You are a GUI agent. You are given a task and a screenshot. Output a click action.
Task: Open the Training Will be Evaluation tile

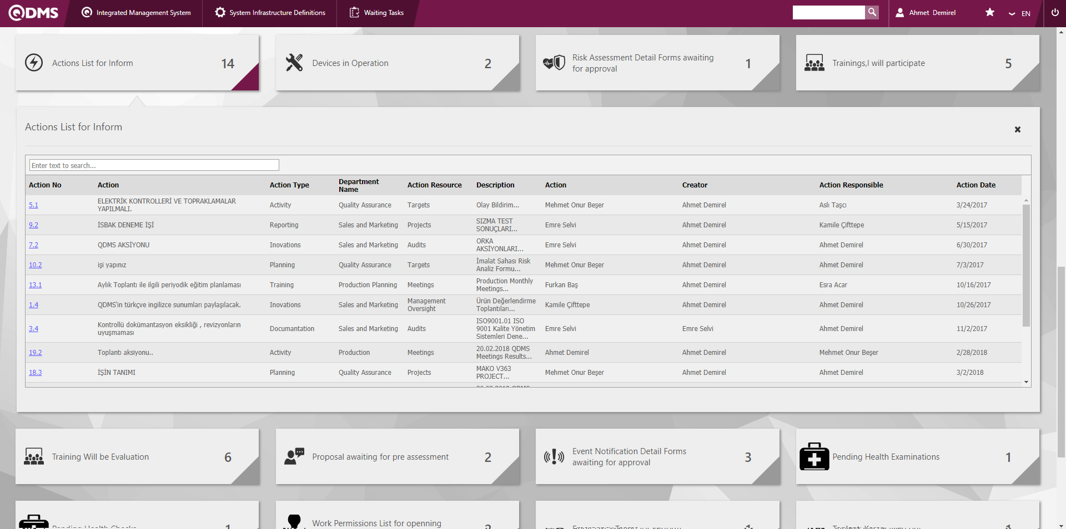point(137,456)
